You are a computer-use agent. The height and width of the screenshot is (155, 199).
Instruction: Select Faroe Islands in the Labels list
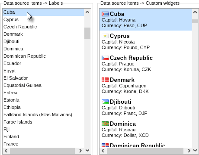pyautogui.click(x=43, y=122)
